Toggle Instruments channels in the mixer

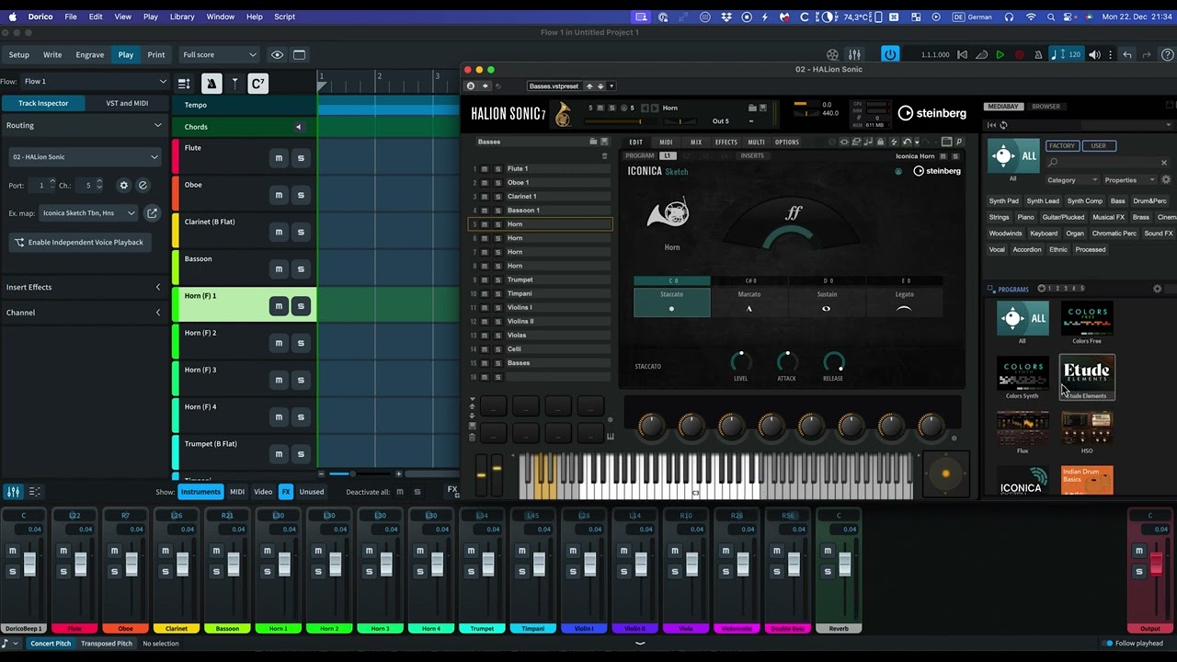[200, 492]
